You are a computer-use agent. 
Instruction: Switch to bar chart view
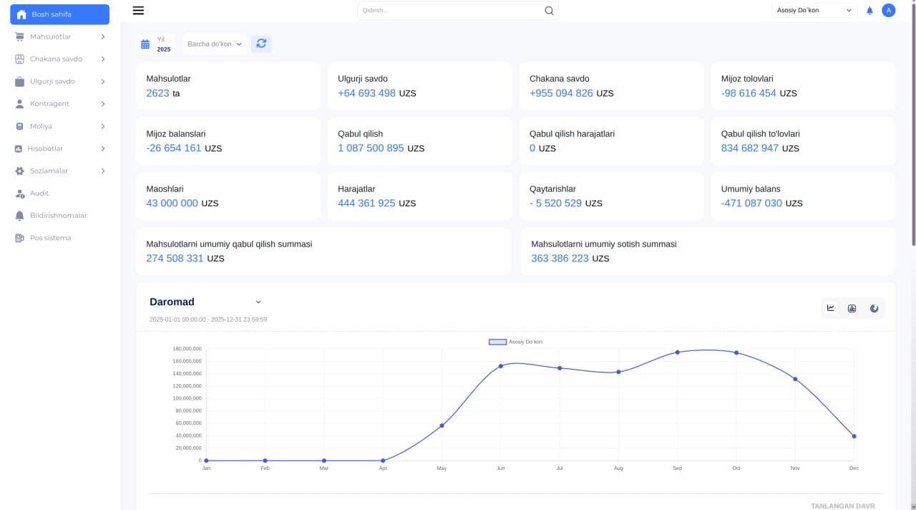tap(852, 308)
